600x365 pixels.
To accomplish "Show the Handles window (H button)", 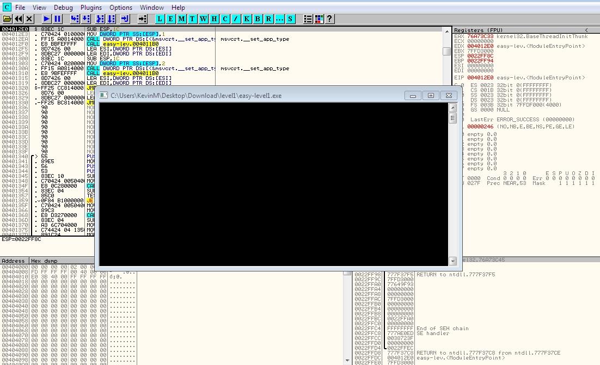I will [x=215, y=18].
